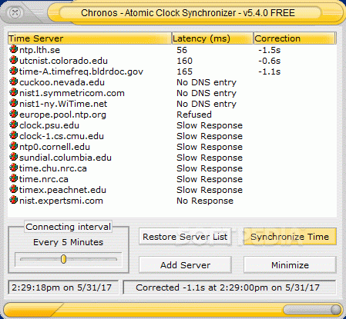Click the icon beside nist.expertsmi.com

pos(13,200)
